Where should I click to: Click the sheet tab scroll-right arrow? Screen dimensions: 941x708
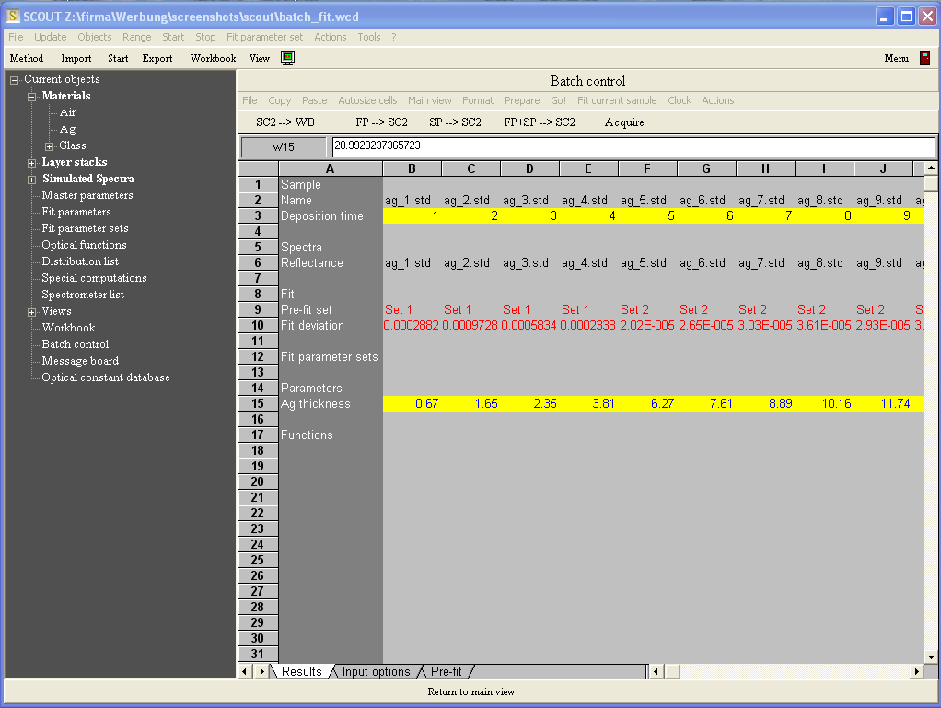coord(261,672)
